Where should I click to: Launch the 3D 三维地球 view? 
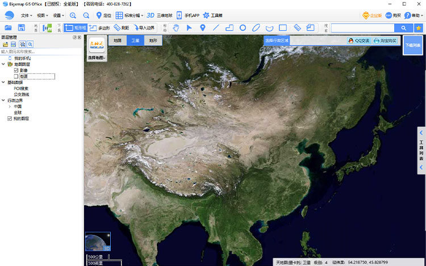point(159,15)
